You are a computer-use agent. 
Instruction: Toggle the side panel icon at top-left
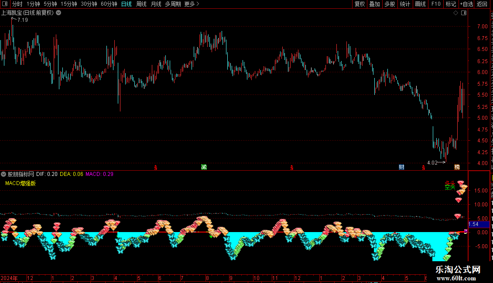(5, 4)
